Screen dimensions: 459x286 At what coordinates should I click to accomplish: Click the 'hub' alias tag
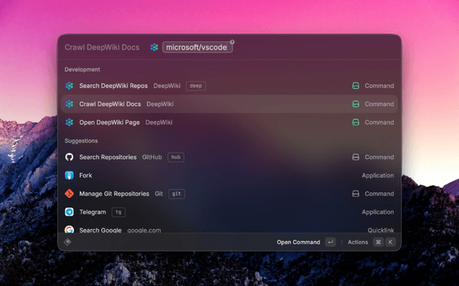[x=176, y=157]
